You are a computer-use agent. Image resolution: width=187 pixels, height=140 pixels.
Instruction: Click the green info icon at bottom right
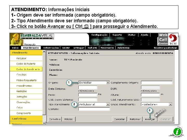[177, 132]
